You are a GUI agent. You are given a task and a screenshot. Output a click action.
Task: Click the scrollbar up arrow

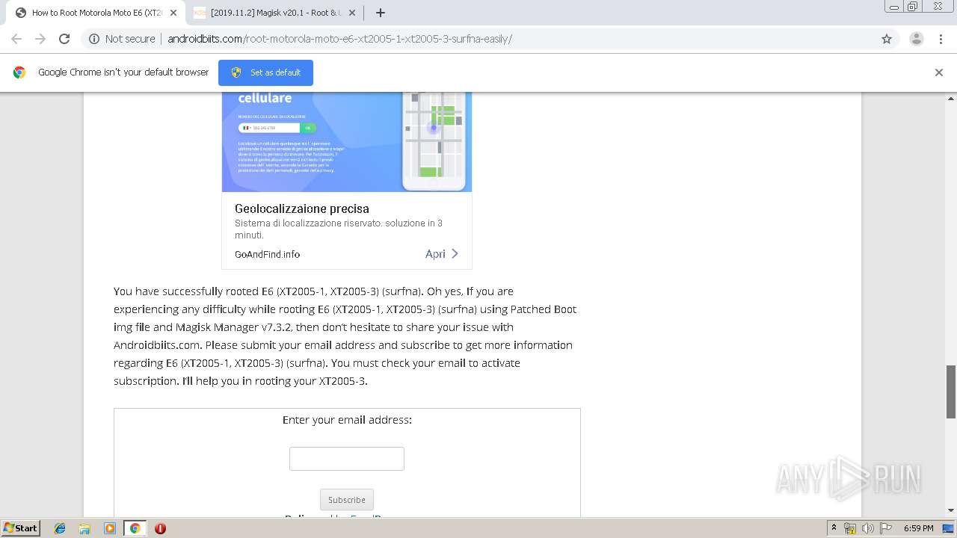pos(951,98)
